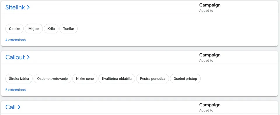280x115 pixels.
Task: Click the Campaign label in Callout card
Action: 210,55
